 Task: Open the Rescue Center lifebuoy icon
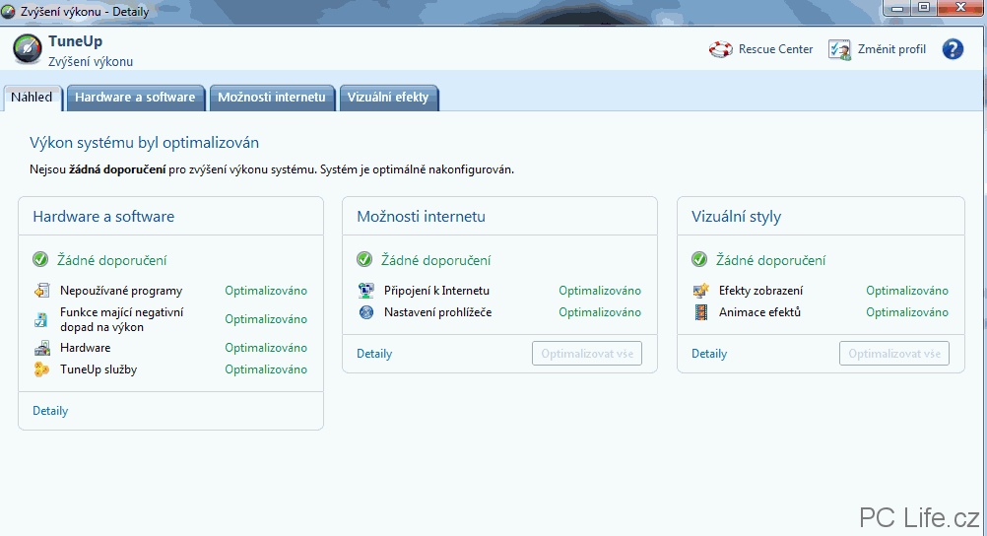pyautogui.click(x=721, y=49)
